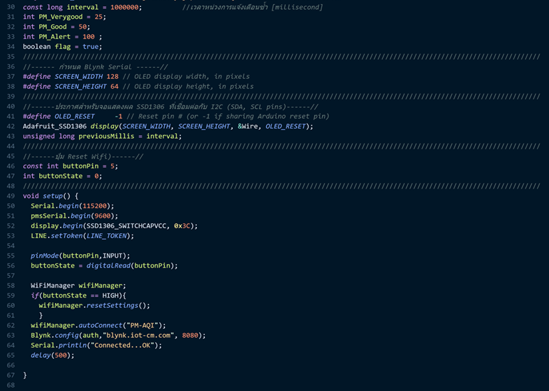Screen dimensions: 549x391
Task: Click the 1000000 interval value
Action: click(125, 7)
